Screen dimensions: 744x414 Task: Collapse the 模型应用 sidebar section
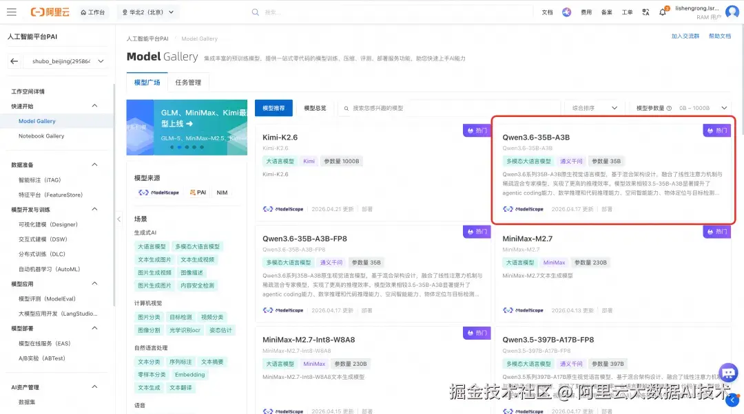click(x=94, y=283)
